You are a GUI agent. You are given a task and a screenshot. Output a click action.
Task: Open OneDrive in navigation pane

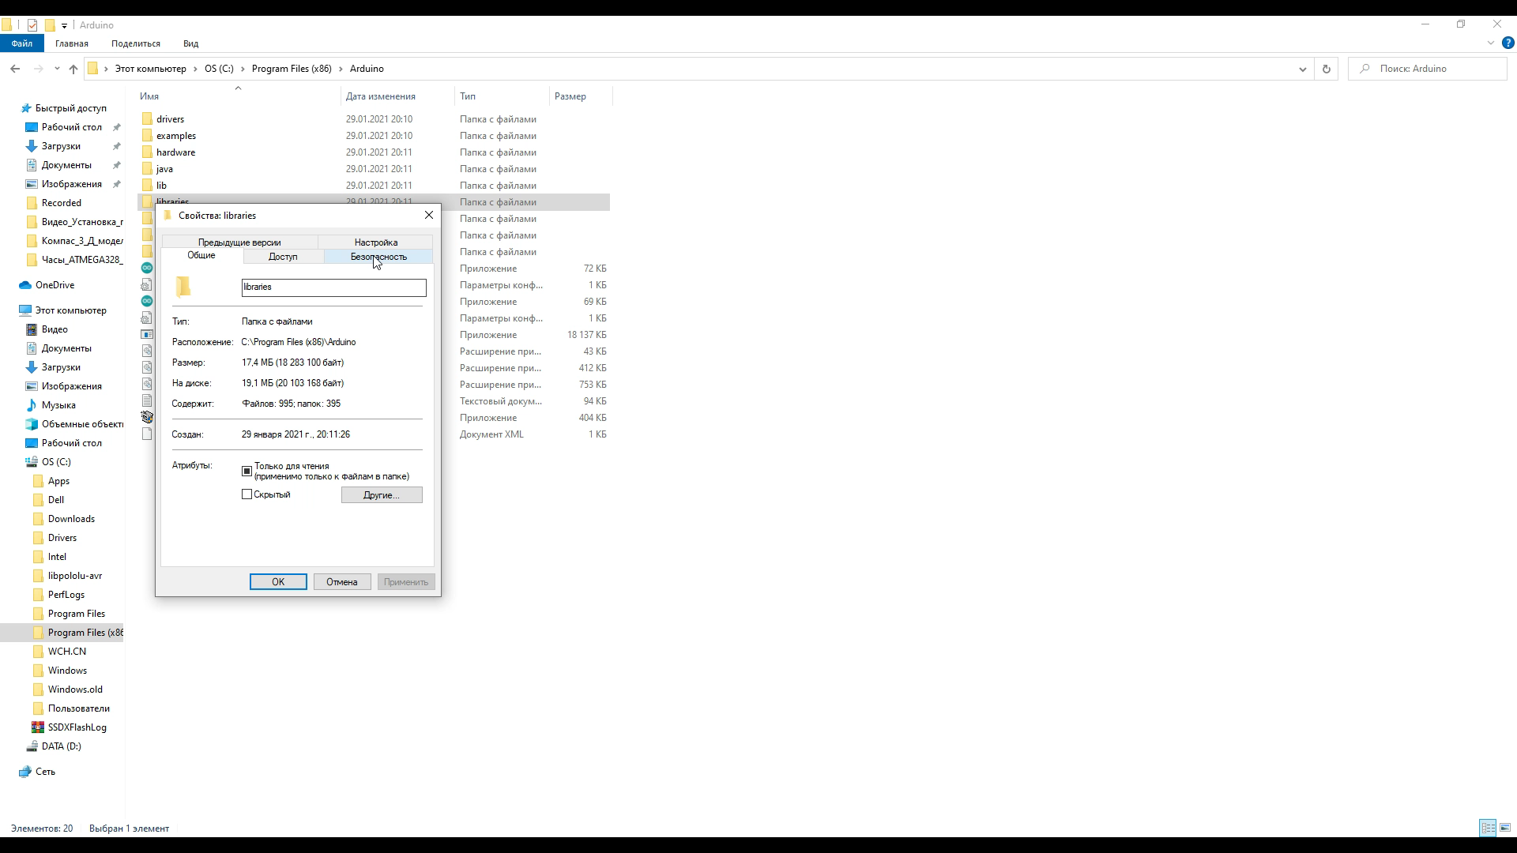[x=55, y=285]
